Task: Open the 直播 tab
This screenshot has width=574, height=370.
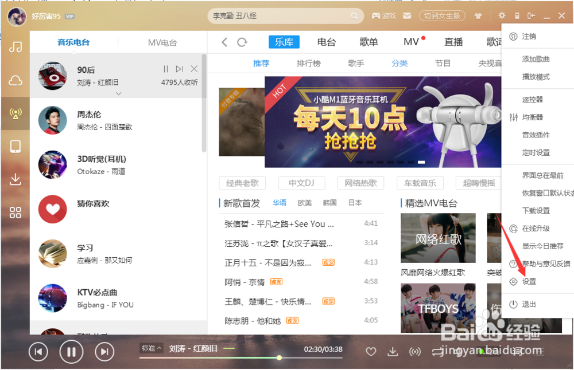Action: [453, 42]
